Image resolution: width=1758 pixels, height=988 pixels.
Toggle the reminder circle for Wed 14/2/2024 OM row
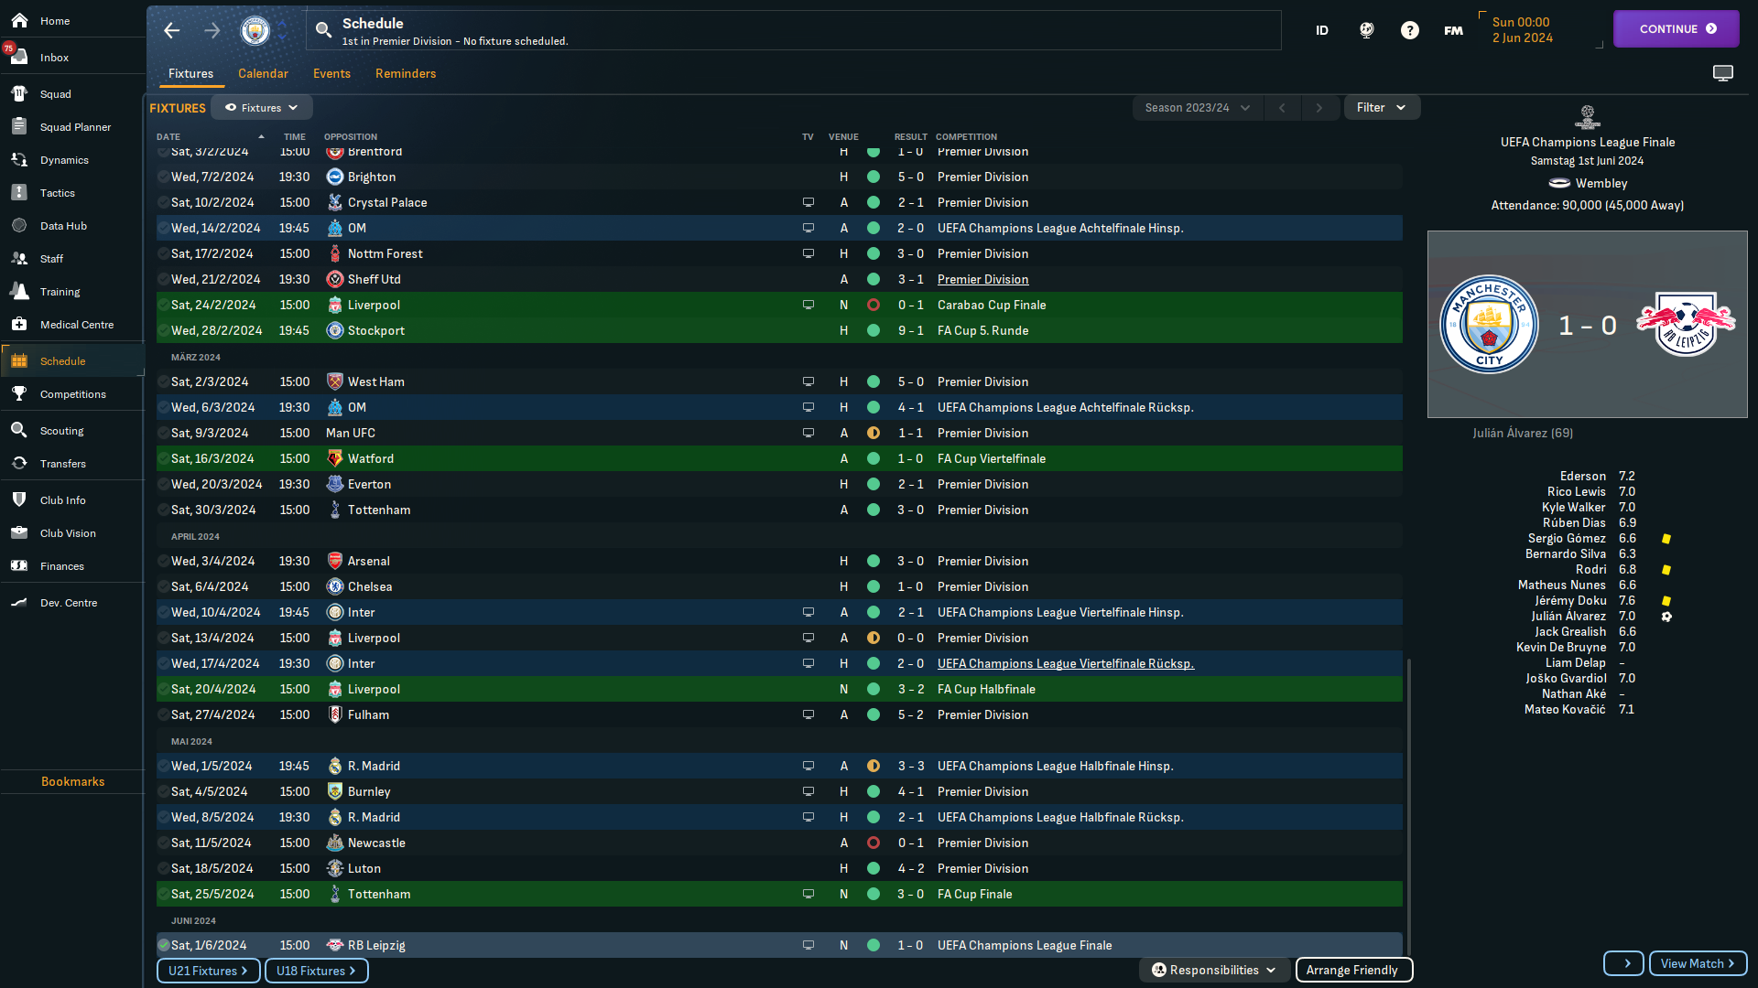(x=164, y=228)
